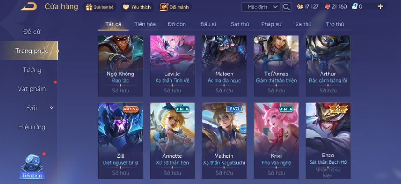Add currency with the plus icon
Screen dimensions: 401x184
tap(381, 7)
